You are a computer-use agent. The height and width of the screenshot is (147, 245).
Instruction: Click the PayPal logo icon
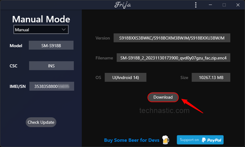click(x=204, y=140)
